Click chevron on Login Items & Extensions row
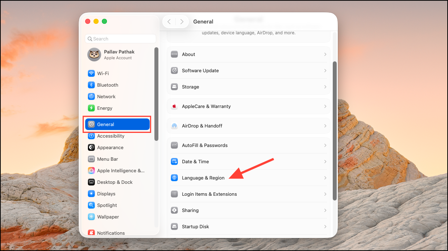 point(325,194)
